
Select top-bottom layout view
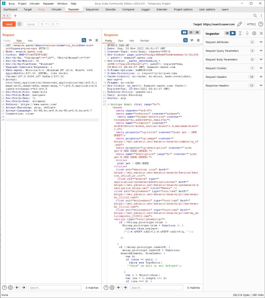coord(191,33)
